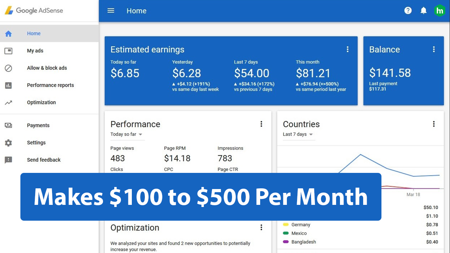Click the Germany yellow legend swatch
The image size is (450, 253).
point(286,225)
